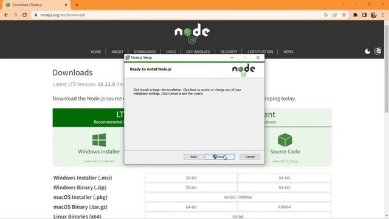Viewport: 389px width, 219px height.
Task: Click the address bar showing nodejs.org/en/download/
Action: tap(179, 15)
